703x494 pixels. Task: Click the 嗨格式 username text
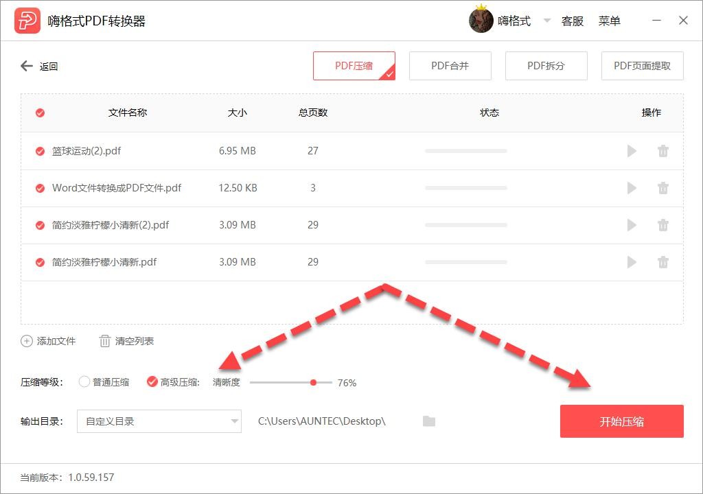click(514, 21)
